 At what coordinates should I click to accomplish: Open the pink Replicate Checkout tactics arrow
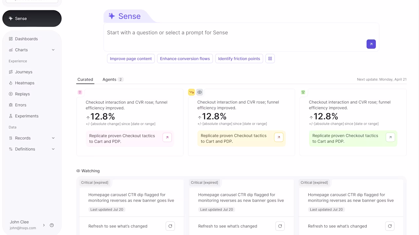click(167, 137)
